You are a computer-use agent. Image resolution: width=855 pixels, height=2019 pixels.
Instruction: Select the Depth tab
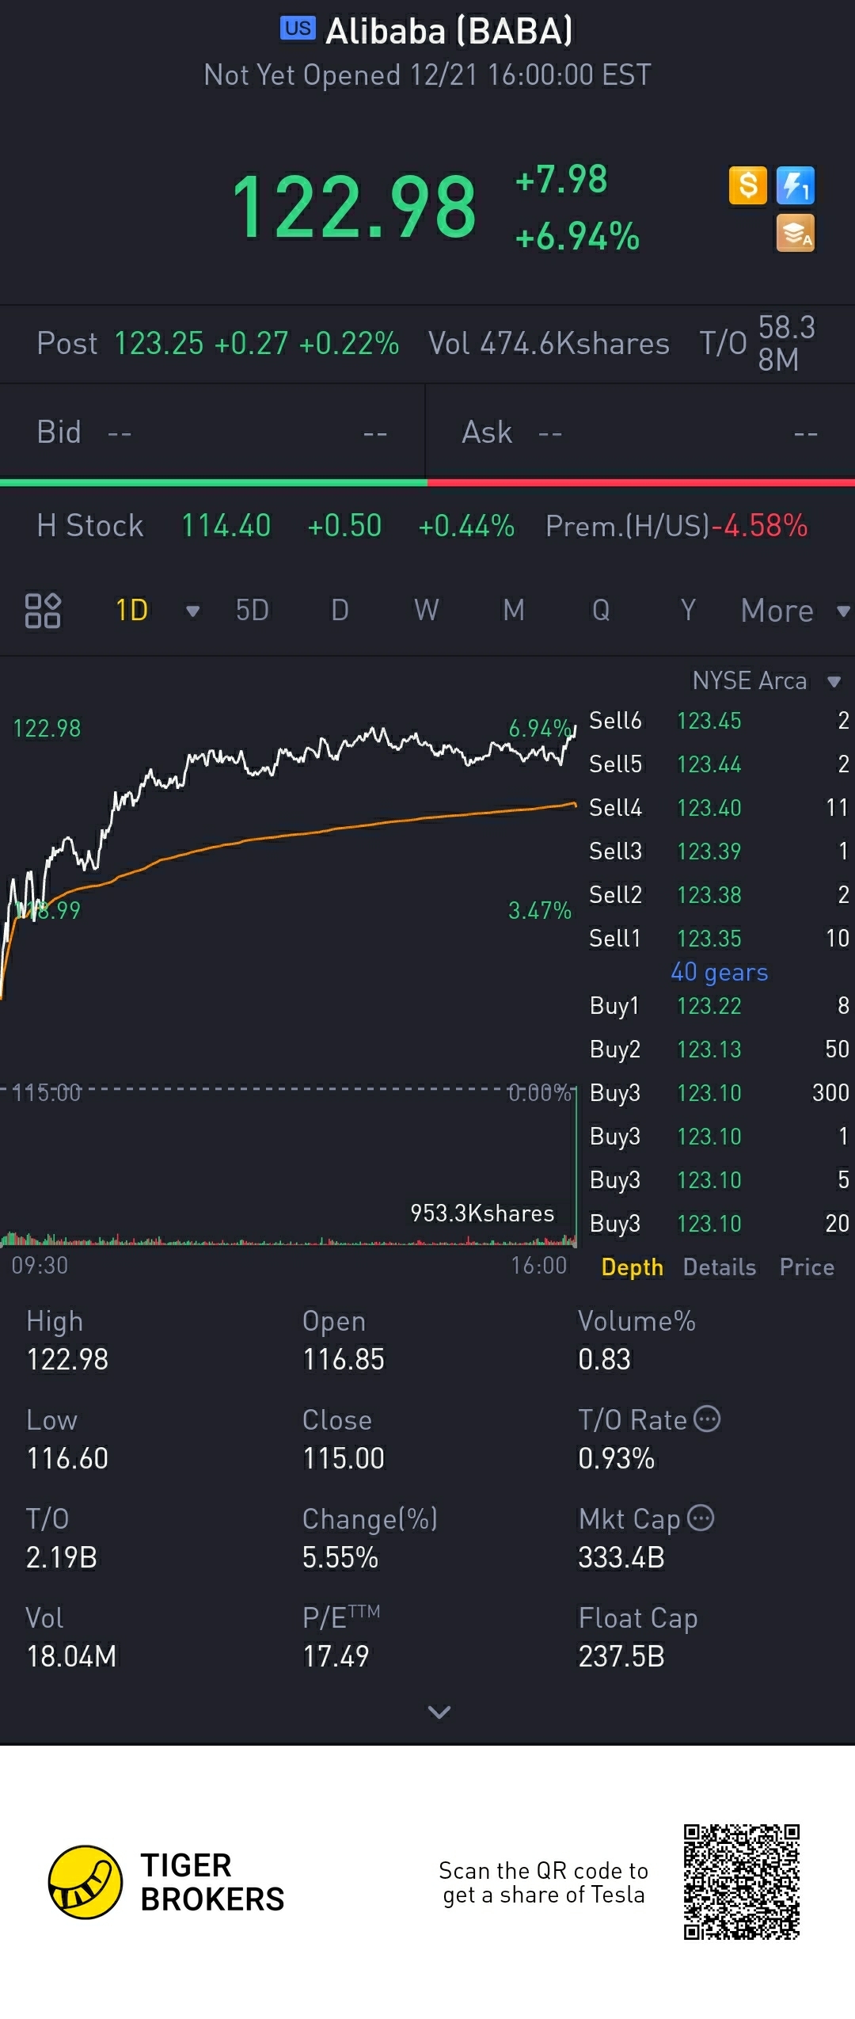[632, 1267]
